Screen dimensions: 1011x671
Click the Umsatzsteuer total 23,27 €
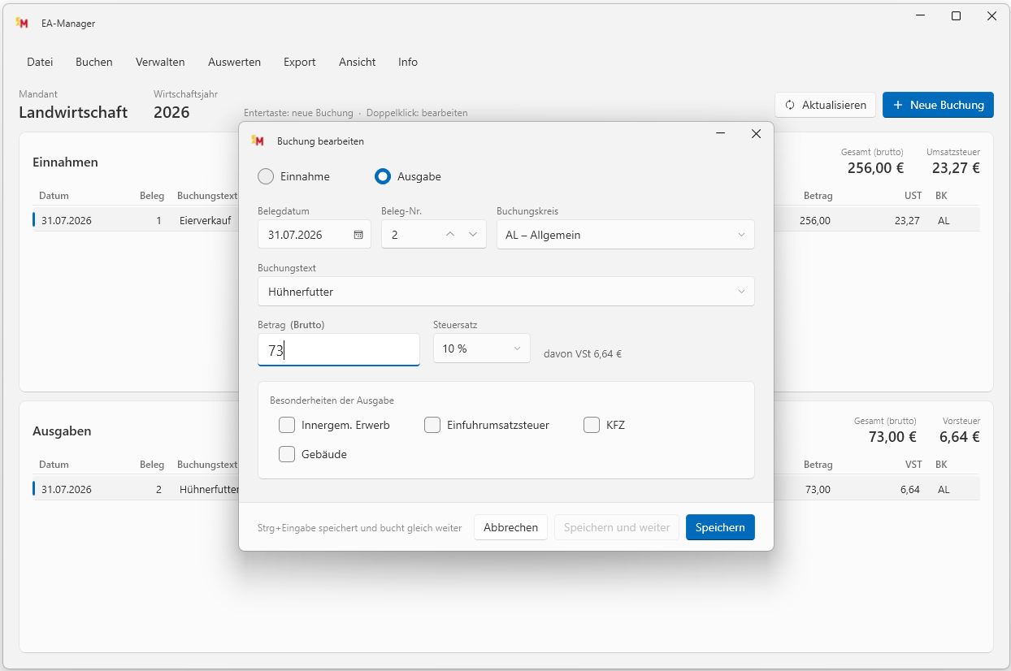[x=956, y=168]
